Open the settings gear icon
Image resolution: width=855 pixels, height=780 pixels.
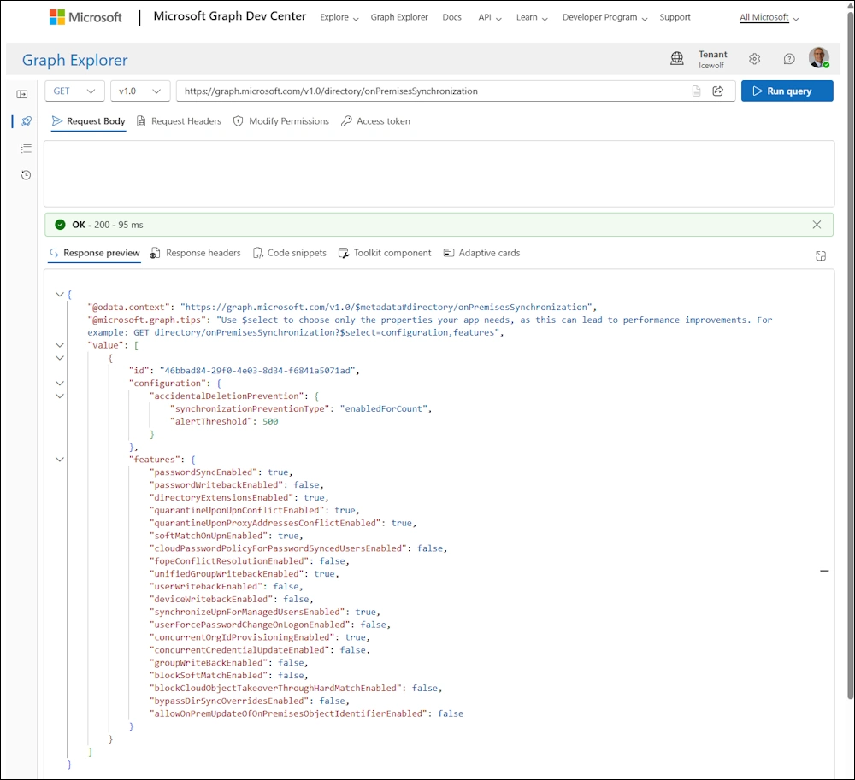pos(755,59)
